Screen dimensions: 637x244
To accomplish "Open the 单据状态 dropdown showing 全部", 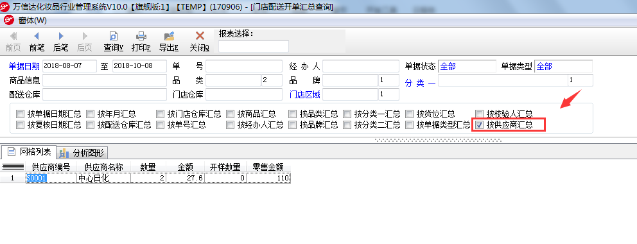I will pyautogui.click(x=467, y=66).
